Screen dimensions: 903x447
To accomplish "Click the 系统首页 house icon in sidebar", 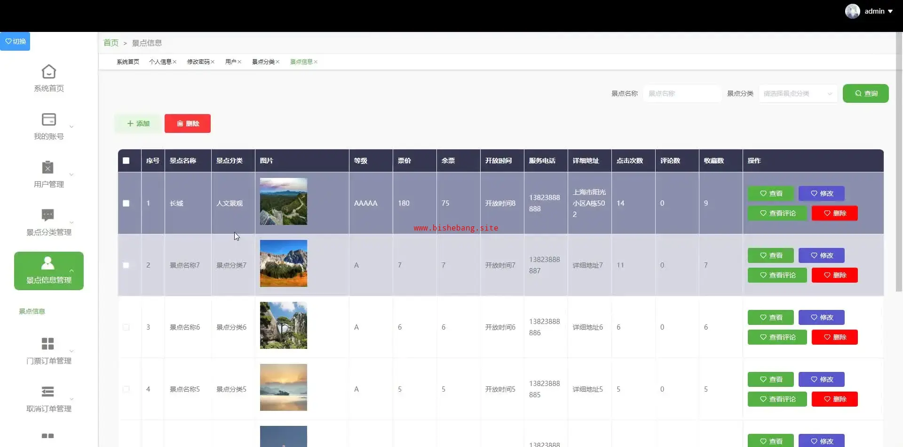I will coord(48,72).
